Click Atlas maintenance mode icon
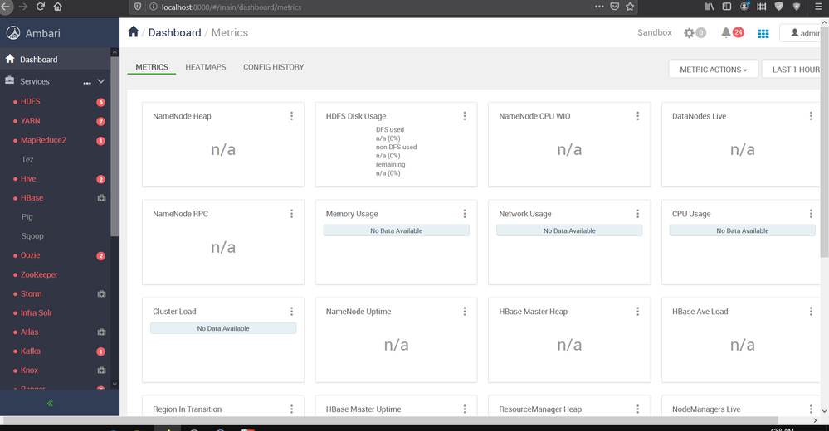829x431 pixels. click(101, 332)
